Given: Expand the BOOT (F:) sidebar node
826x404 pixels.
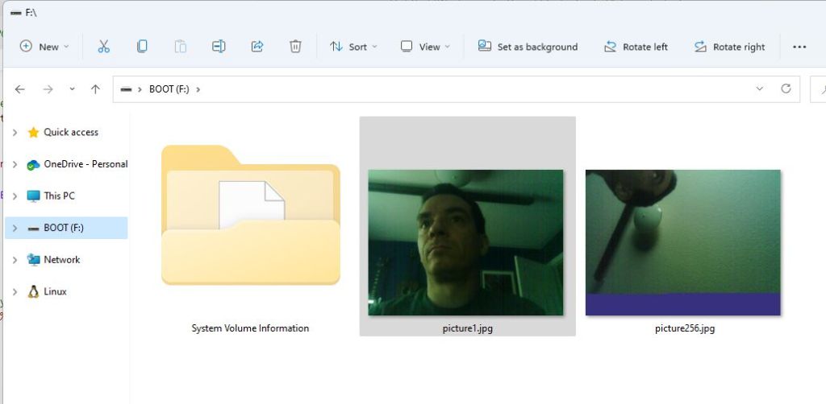Looking at the screenshot, I should point(15,228).
